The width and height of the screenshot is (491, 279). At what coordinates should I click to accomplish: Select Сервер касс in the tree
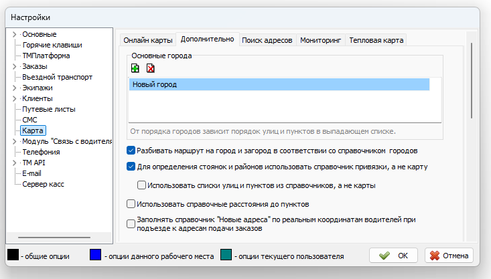[44, 184]
